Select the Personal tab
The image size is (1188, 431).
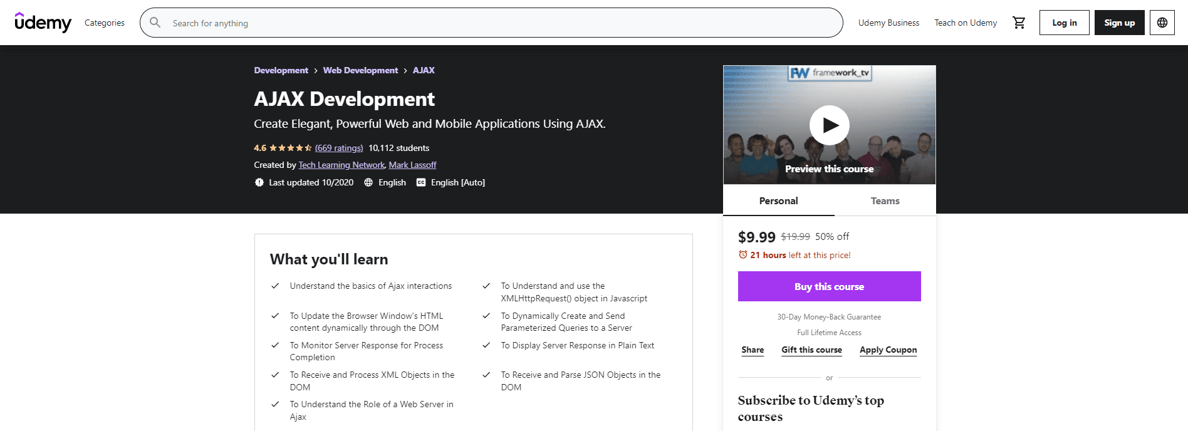778,201
